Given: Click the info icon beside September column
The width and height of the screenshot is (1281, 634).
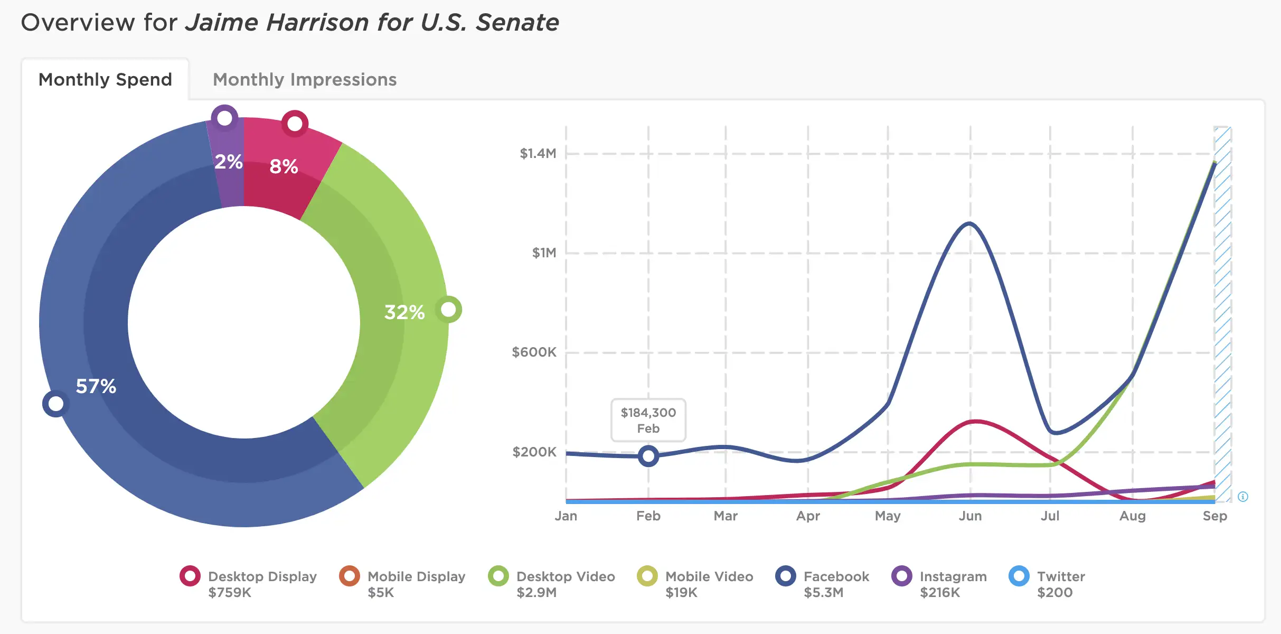Looking at the screenshot, I should pos(1243,497).
